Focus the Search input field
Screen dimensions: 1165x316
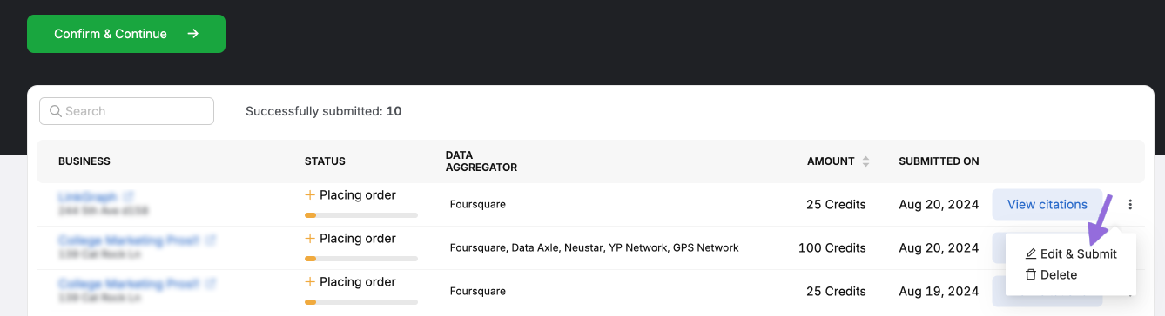click(126, 111)
